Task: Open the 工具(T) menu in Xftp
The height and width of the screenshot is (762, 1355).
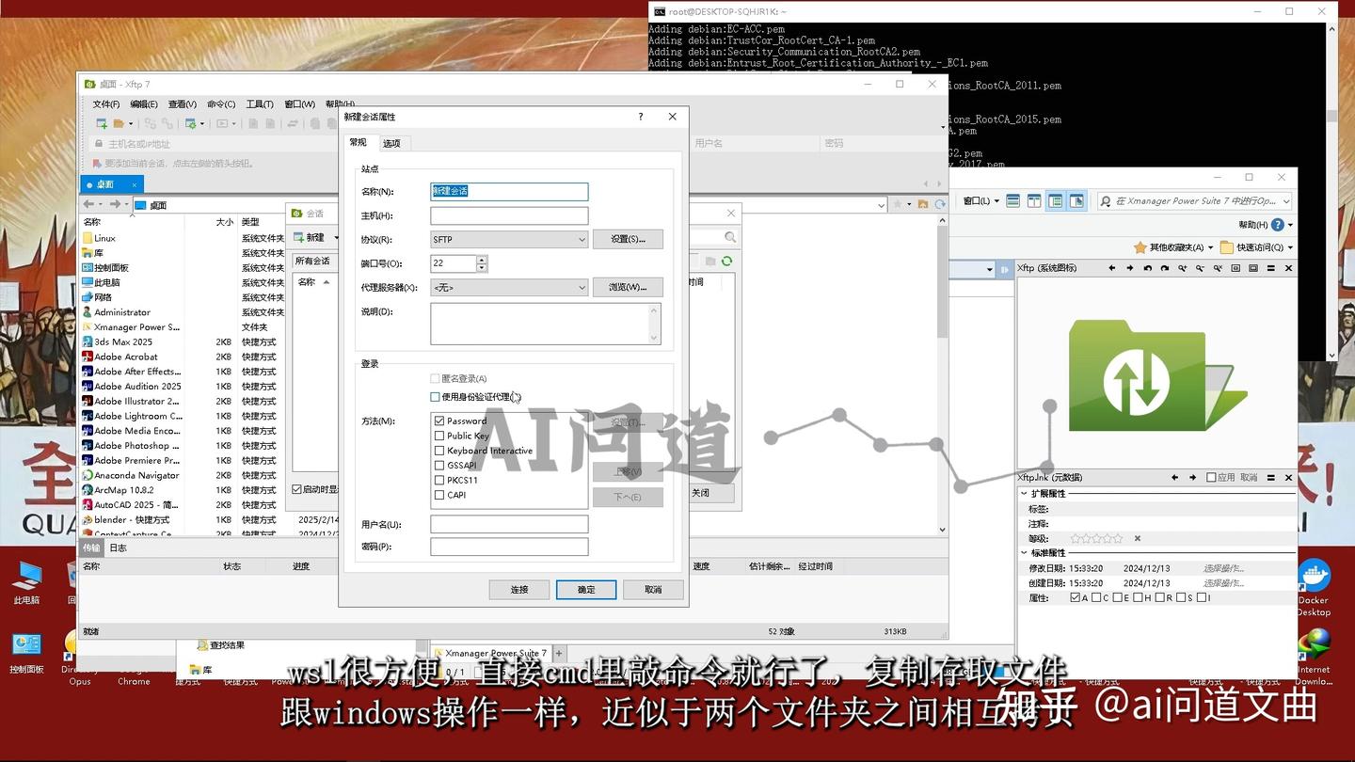Action: 260,104
